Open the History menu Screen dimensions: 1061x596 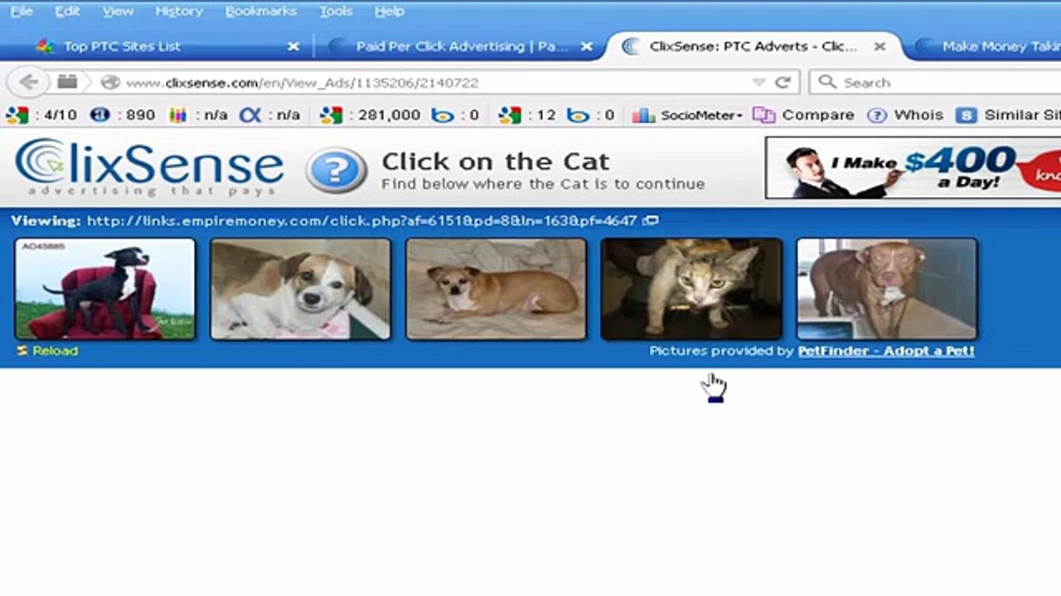179,12
